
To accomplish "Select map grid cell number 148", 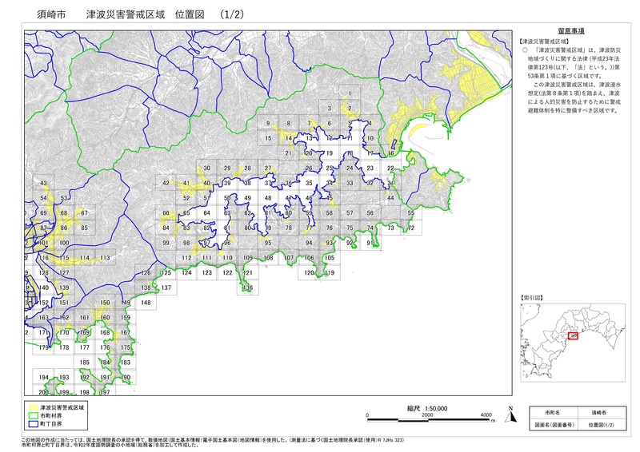I will coord(145,303).
